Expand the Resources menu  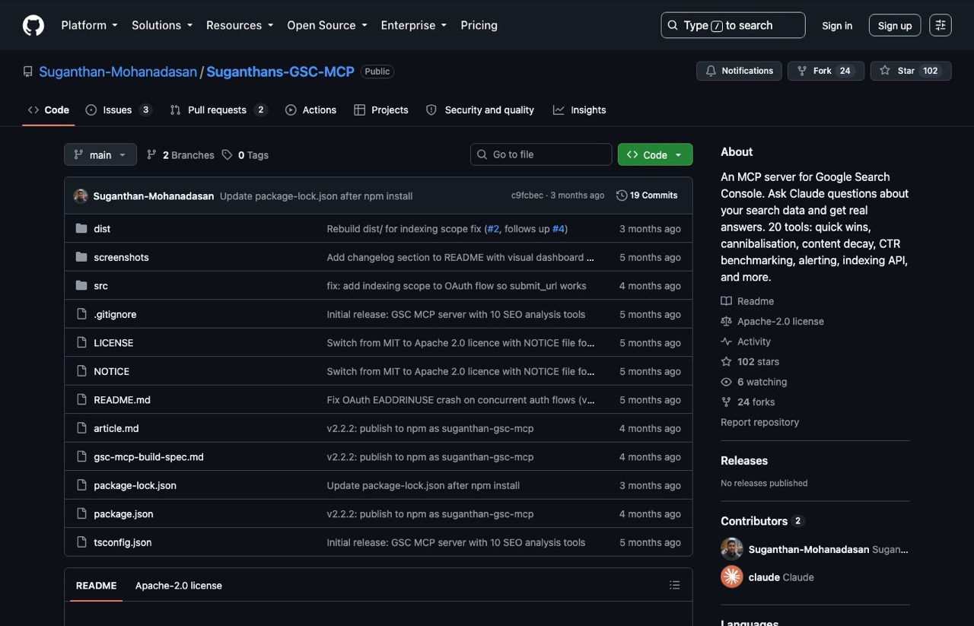[x=240, y=25]
